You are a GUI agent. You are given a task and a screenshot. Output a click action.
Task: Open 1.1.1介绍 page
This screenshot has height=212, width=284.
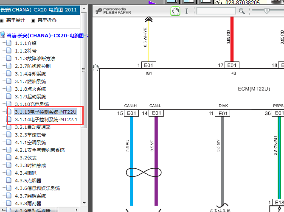[x=25, y=43]
